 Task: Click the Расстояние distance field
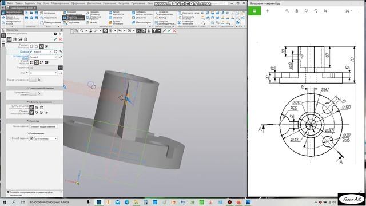pos(43,68)
